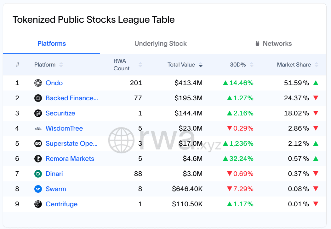Sort by RWA Count column arrows
This screenshot has height=229, width=331.
click(140, 65)
